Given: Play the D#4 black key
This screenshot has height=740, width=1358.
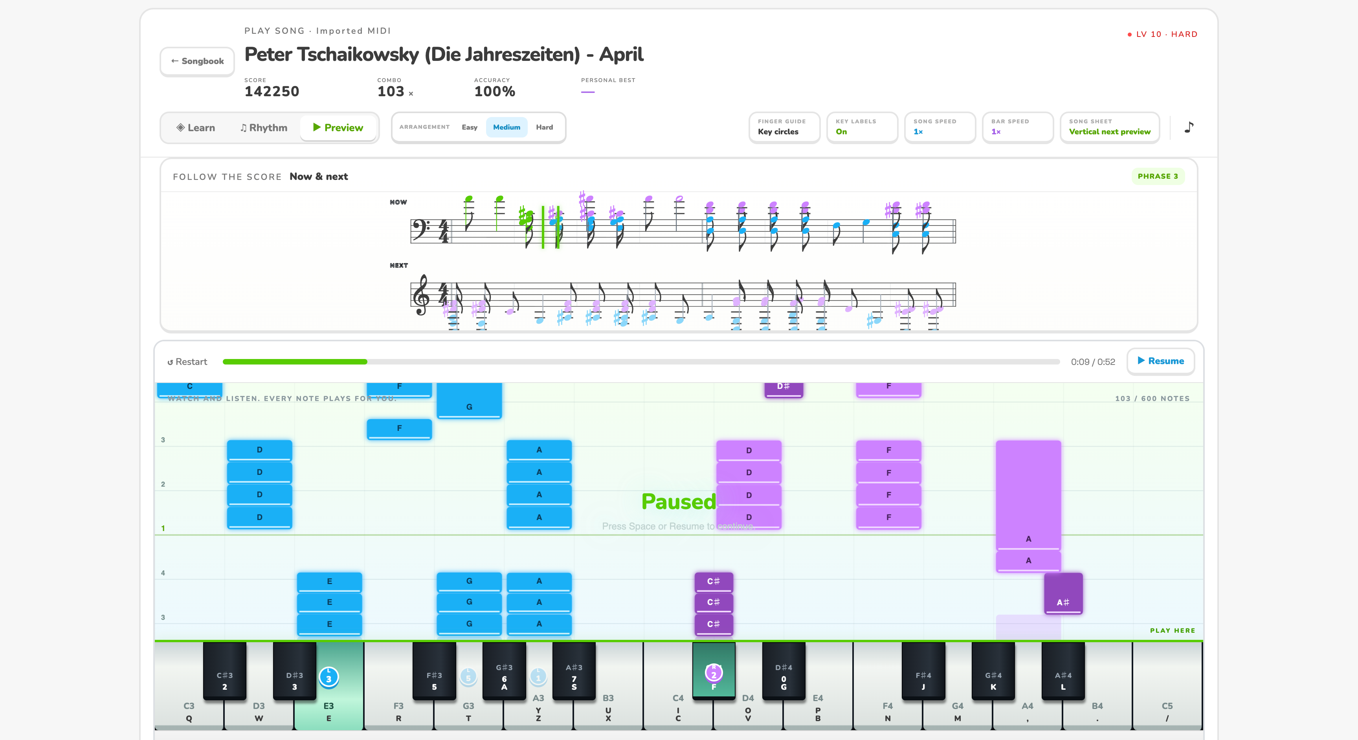Looking at the screenshot, I should click(784, 670).
